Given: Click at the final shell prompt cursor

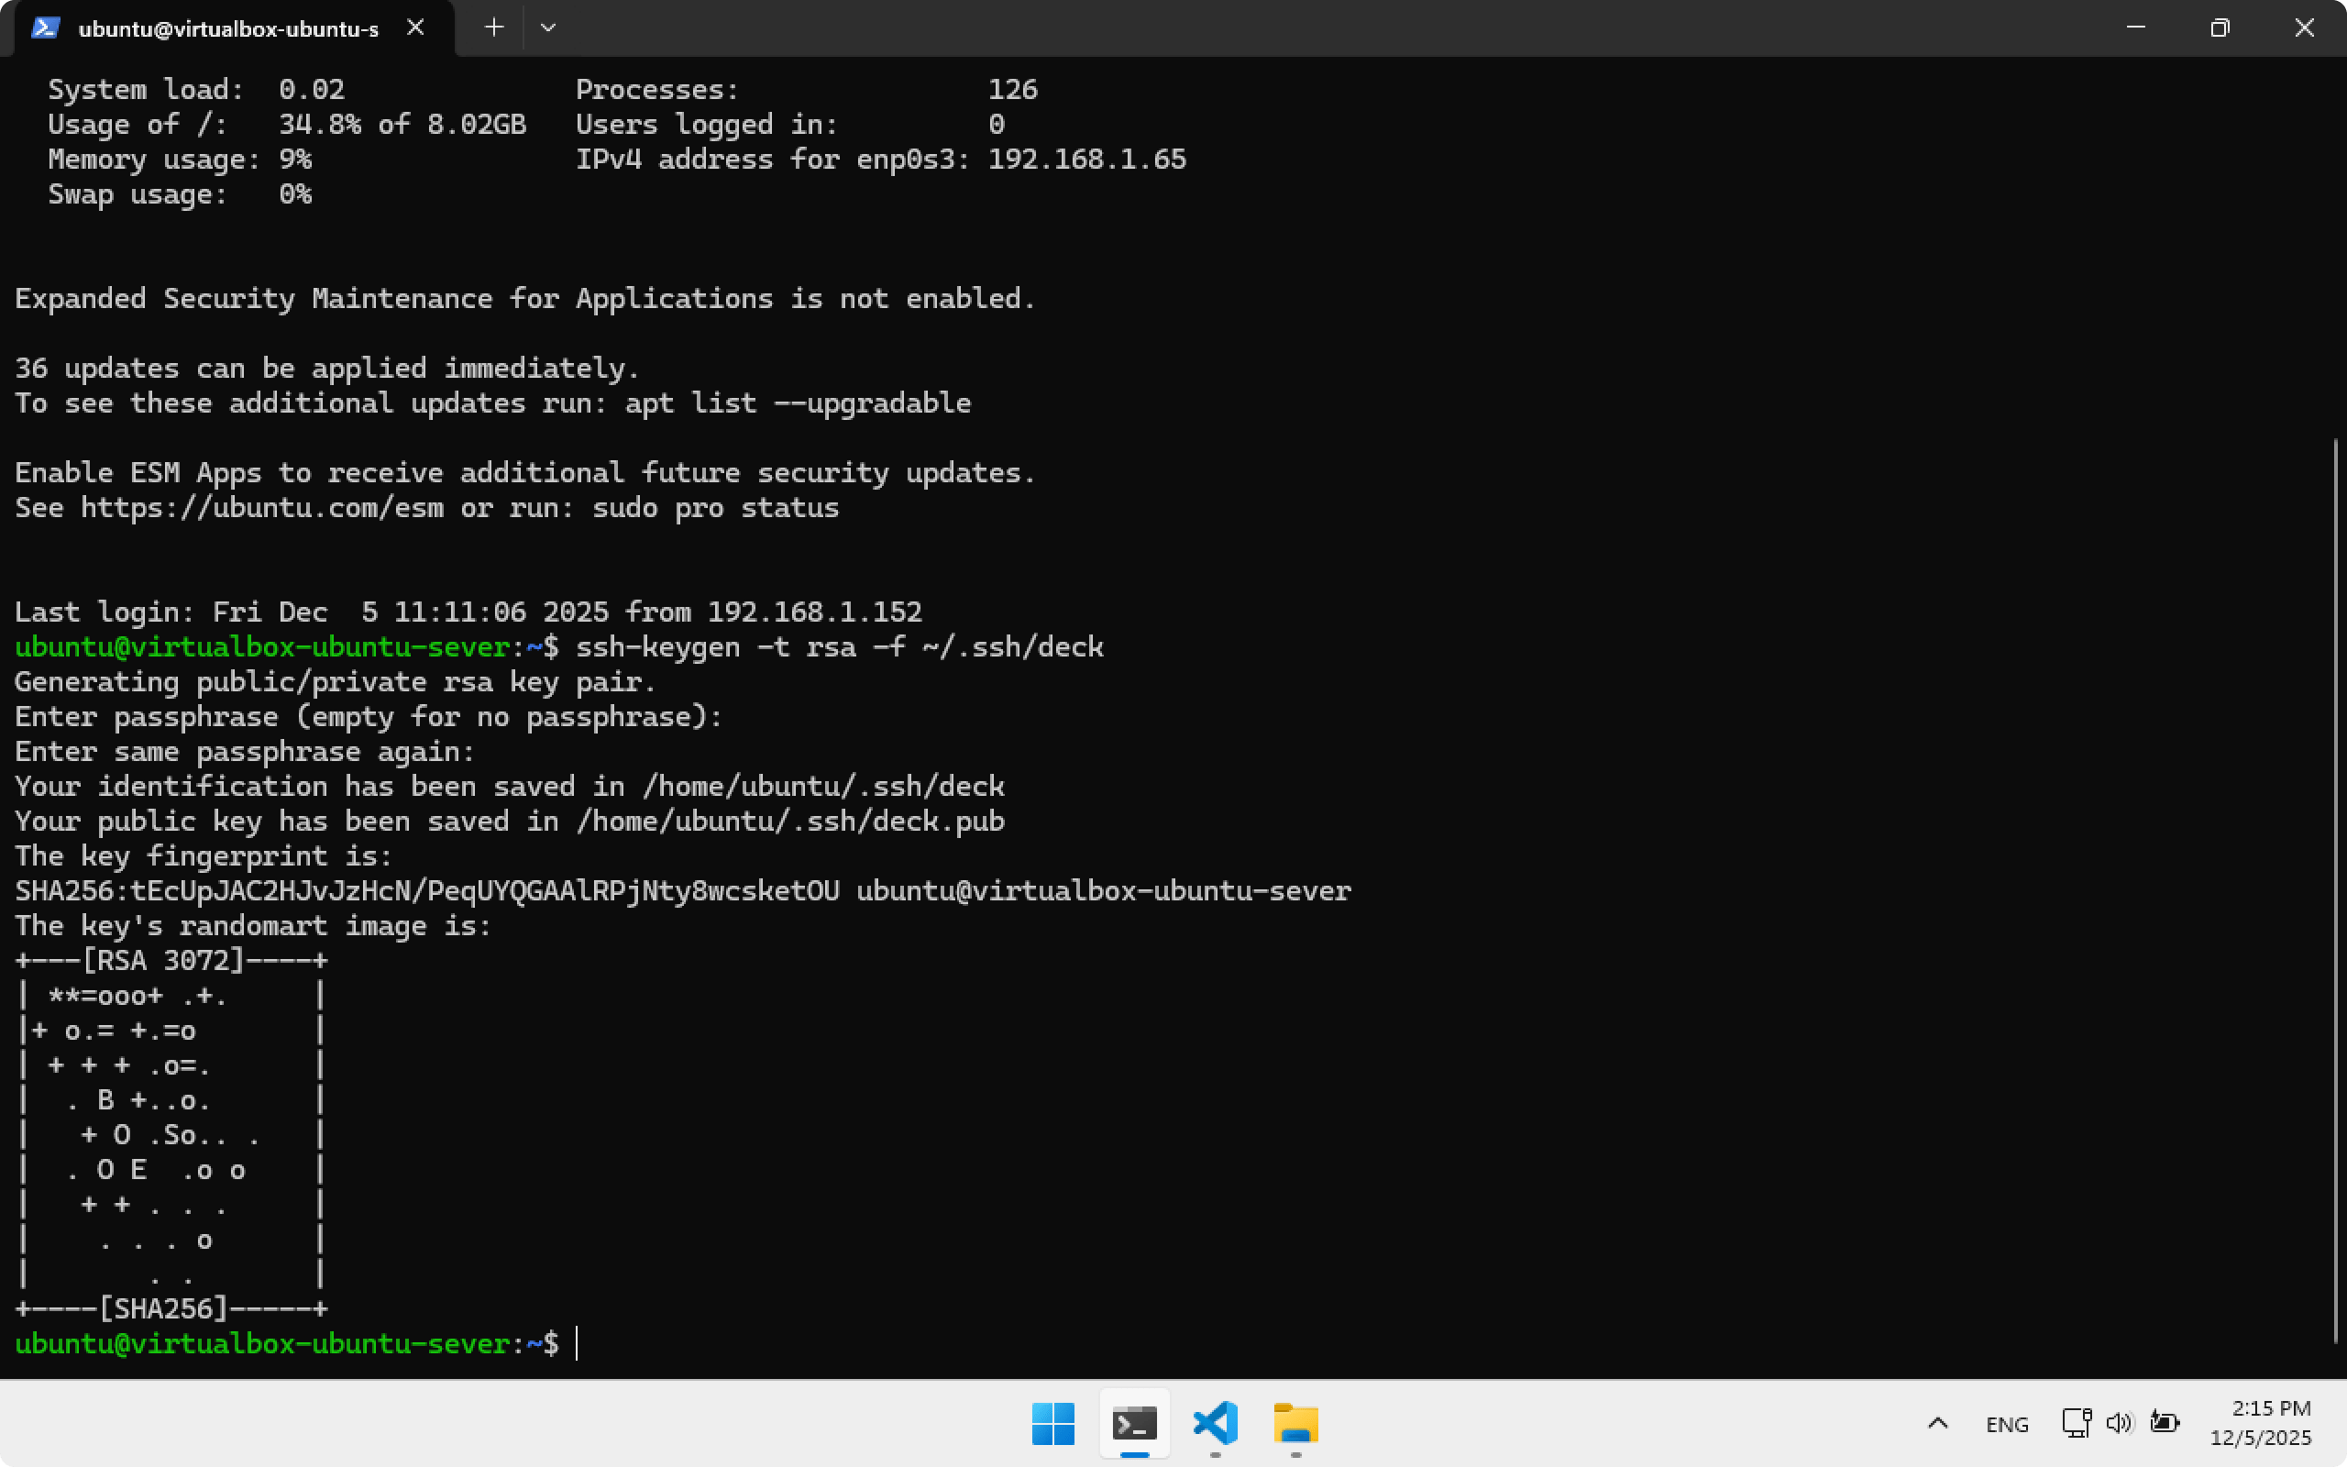Looking at the screenshot, I should pos(577,1344).
